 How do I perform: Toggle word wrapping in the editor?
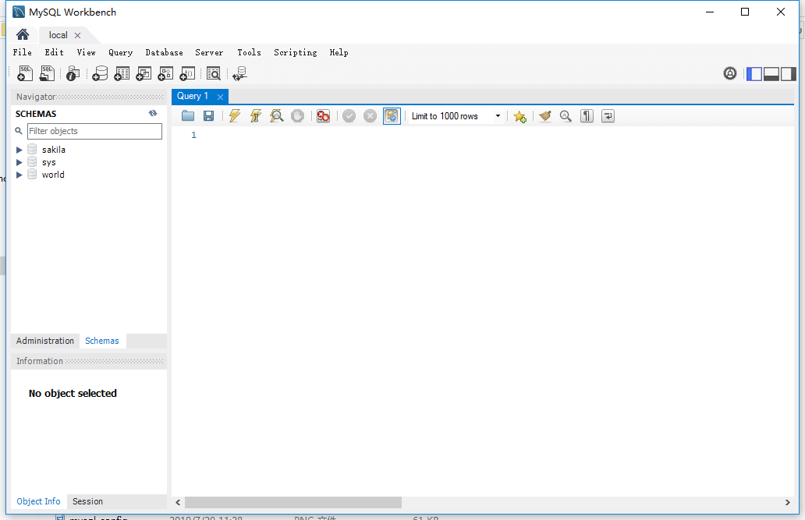(608, 116)
